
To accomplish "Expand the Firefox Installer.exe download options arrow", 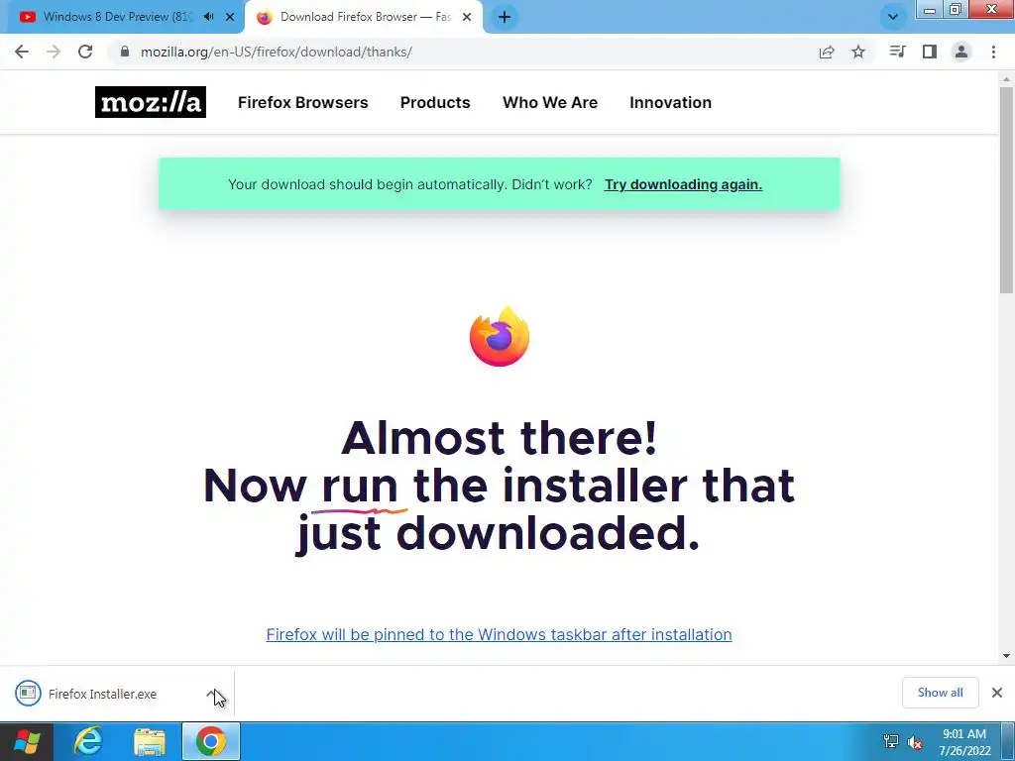I will coord(213,694).
